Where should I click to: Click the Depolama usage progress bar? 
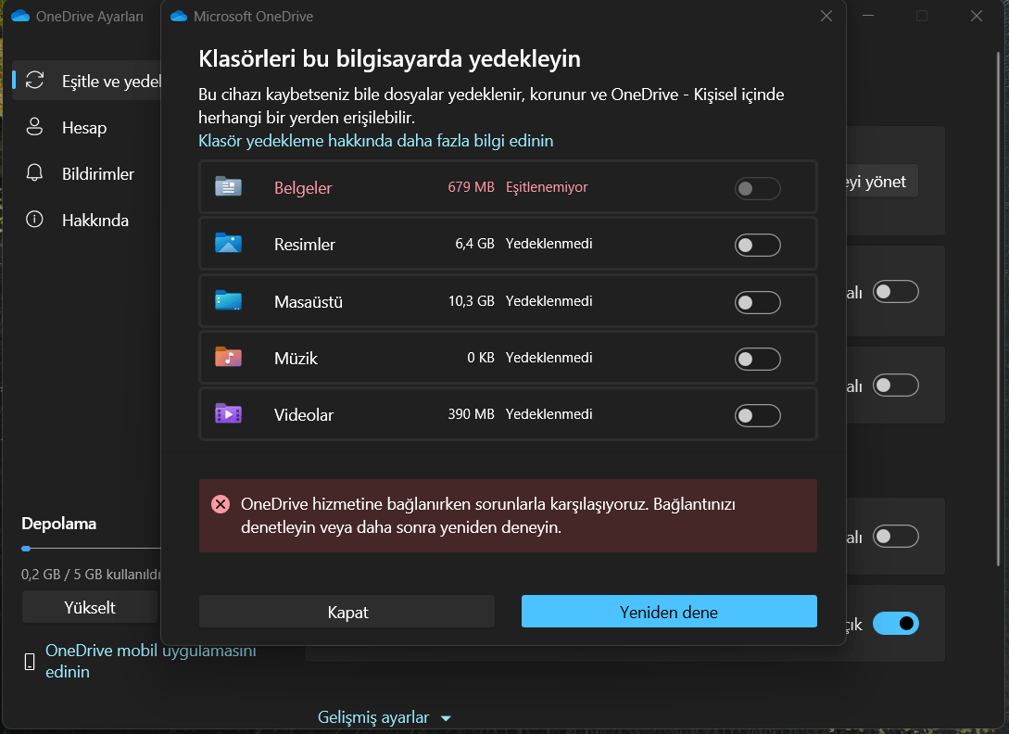(x=91, y=549)
